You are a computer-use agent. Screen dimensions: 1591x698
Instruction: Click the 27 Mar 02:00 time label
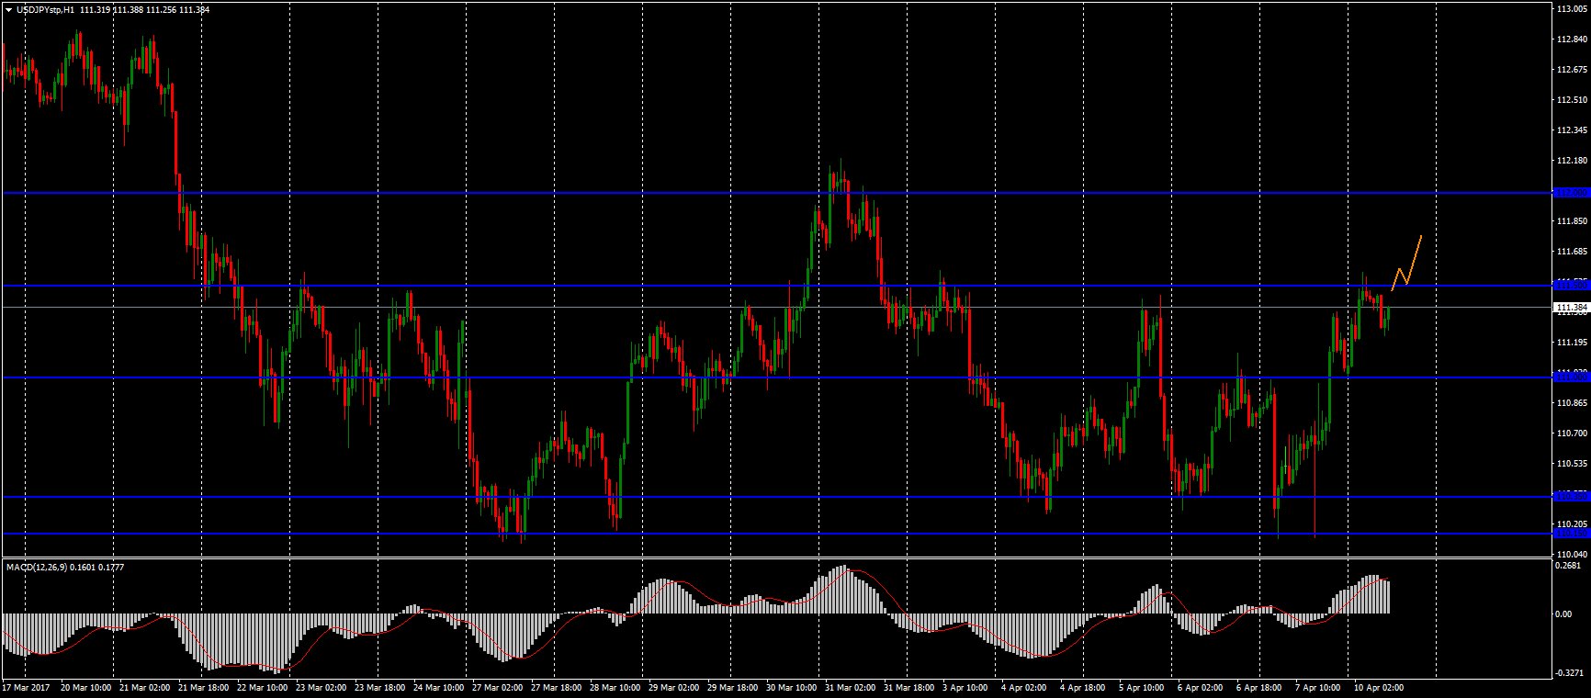pyautogui.click(x=497, y=687)
